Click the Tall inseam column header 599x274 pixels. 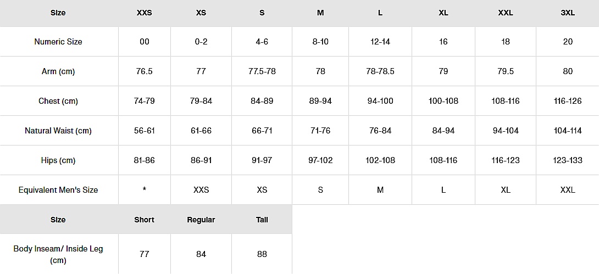coord(262,220)
